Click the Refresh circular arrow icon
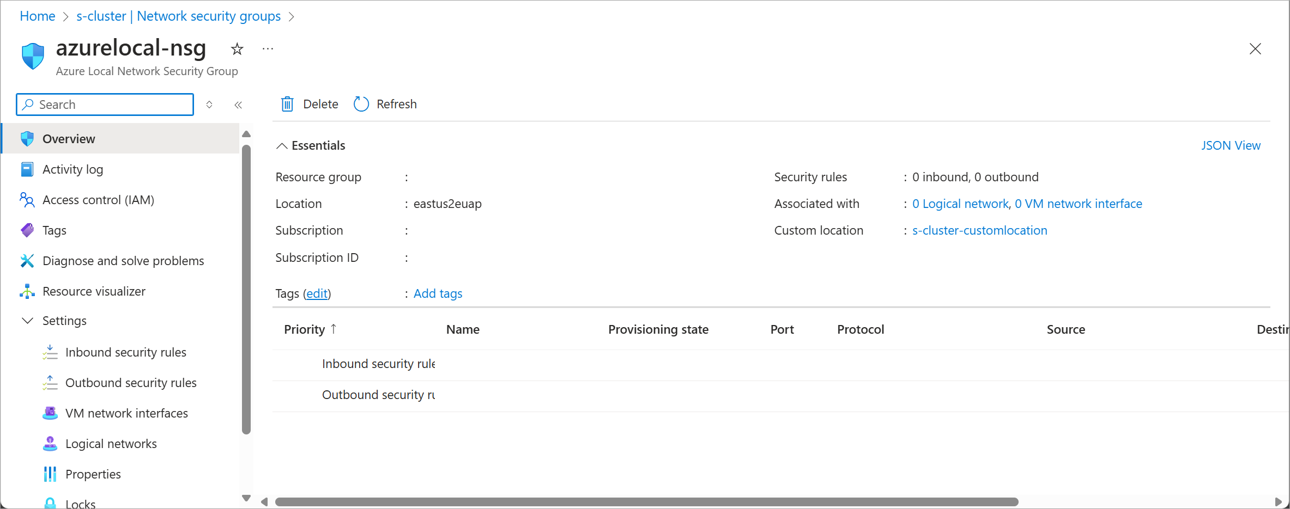 pos(361,104)
